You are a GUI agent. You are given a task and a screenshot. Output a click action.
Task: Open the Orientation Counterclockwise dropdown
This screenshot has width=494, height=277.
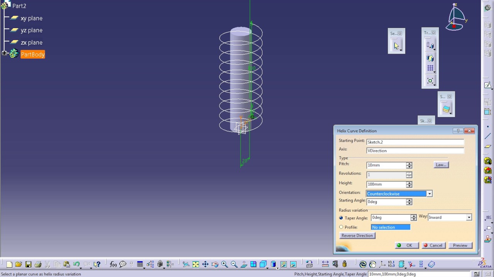coord(429,194)
